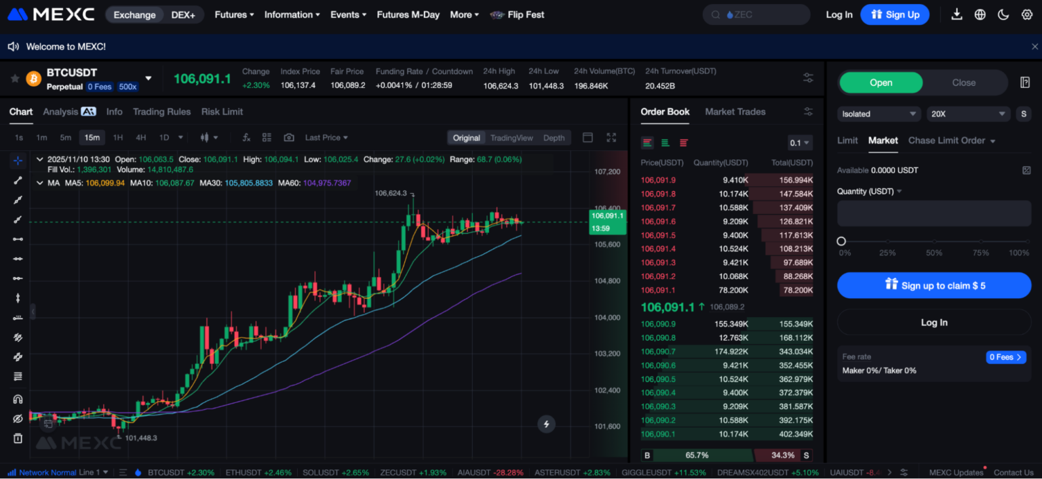Viewport: 1042px width, 479px height.
Task: Toggle dark mode with moon icon
Action: click(x=1003, y=14)
